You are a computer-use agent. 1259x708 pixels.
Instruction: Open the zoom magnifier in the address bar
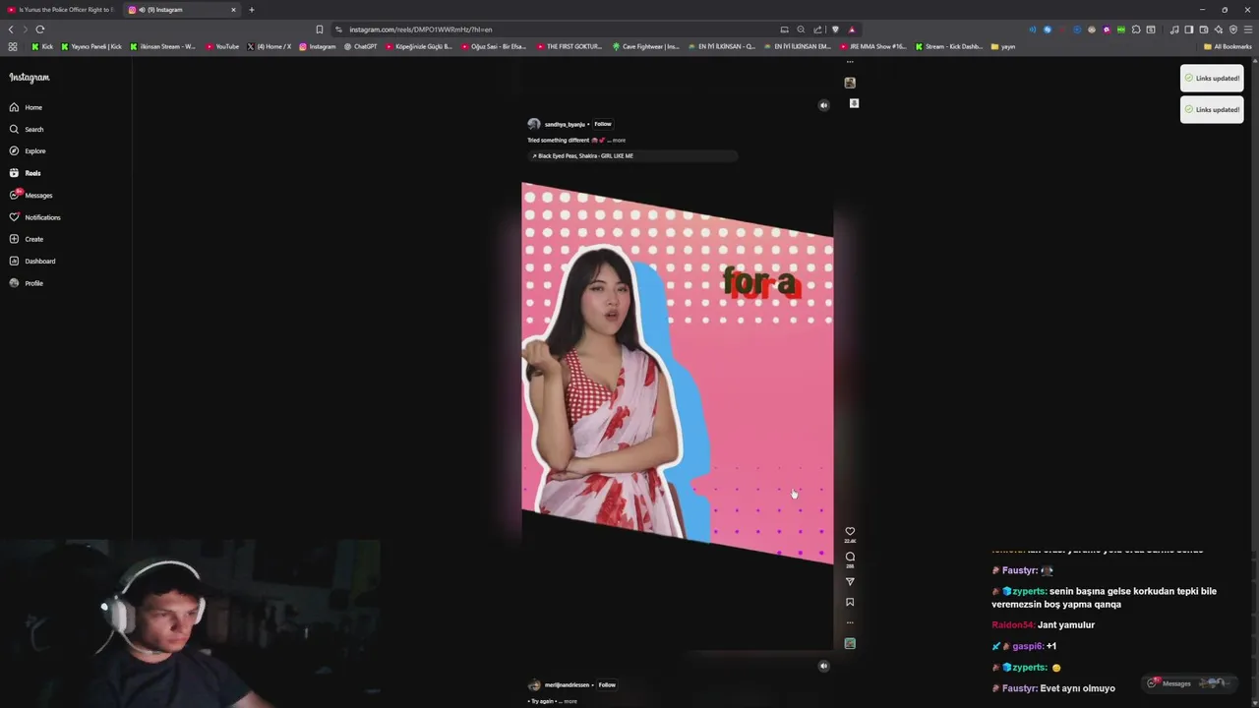point(801,29)
